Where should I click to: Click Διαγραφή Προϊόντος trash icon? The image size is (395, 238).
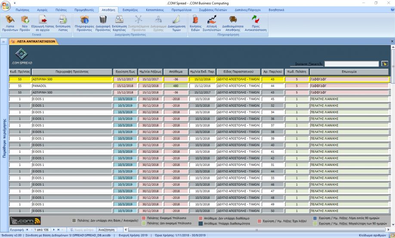(x=103, y=23)
